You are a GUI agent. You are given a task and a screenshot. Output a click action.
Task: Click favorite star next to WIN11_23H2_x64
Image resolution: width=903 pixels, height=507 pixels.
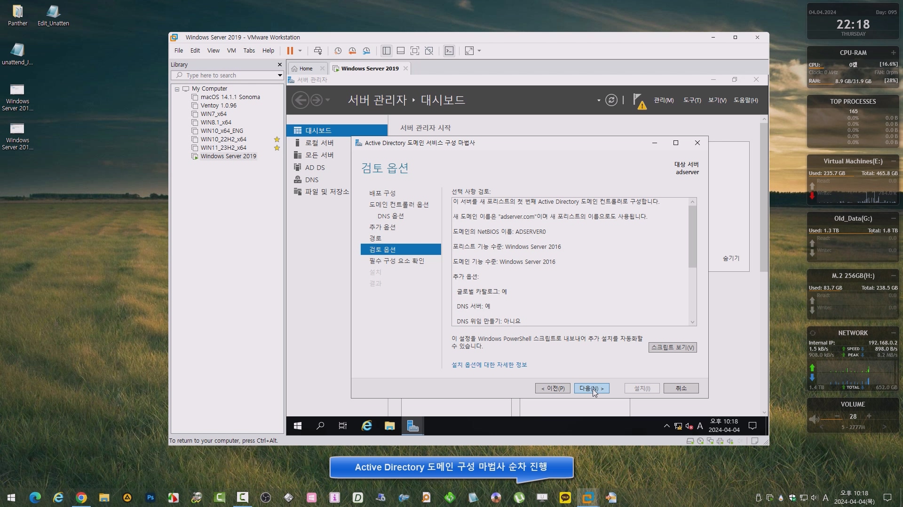(x=277, y=148)
